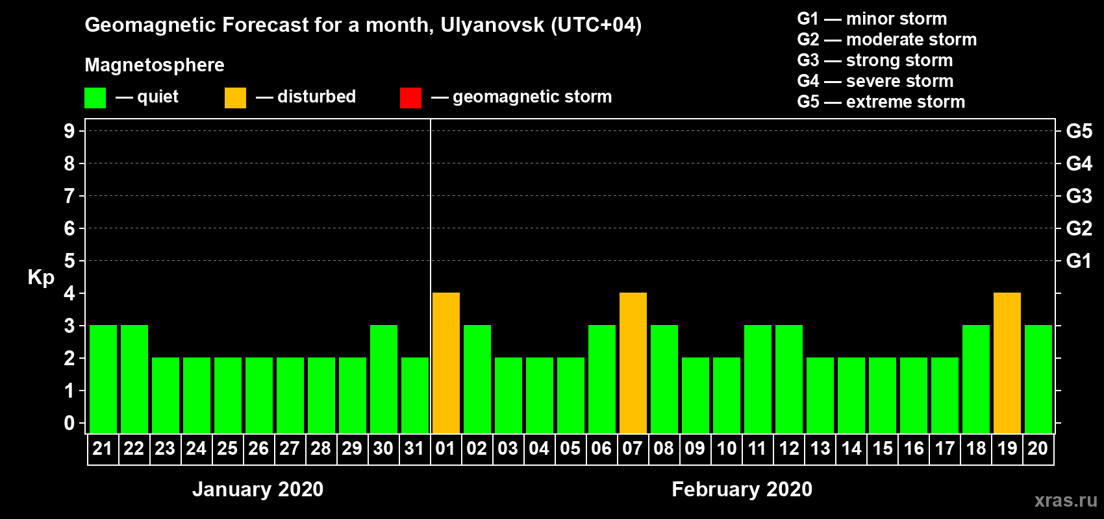Click date label 13 on axis

coord(820,449)
